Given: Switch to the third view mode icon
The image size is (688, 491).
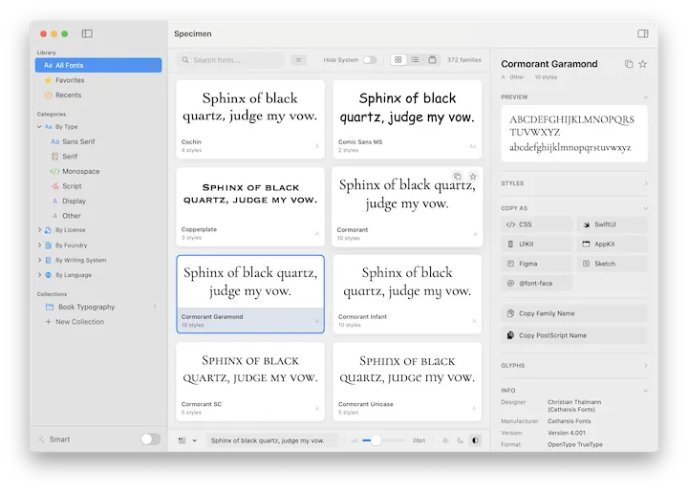Looking at the screenshot, I should click(432, 59).
